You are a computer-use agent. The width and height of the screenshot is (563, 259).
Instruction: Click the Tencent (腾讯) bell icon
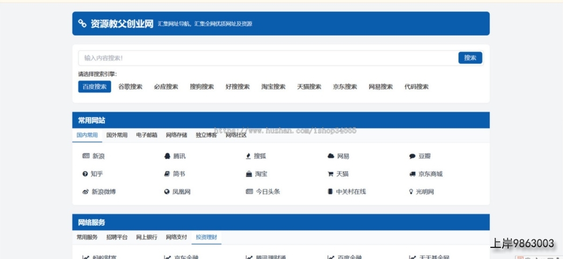tap(167, 156)
